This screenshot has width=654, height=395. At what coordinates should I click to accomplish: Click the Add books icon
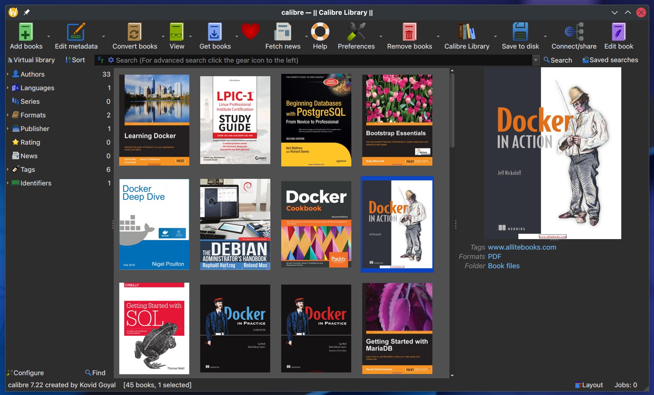pos(26,32)
